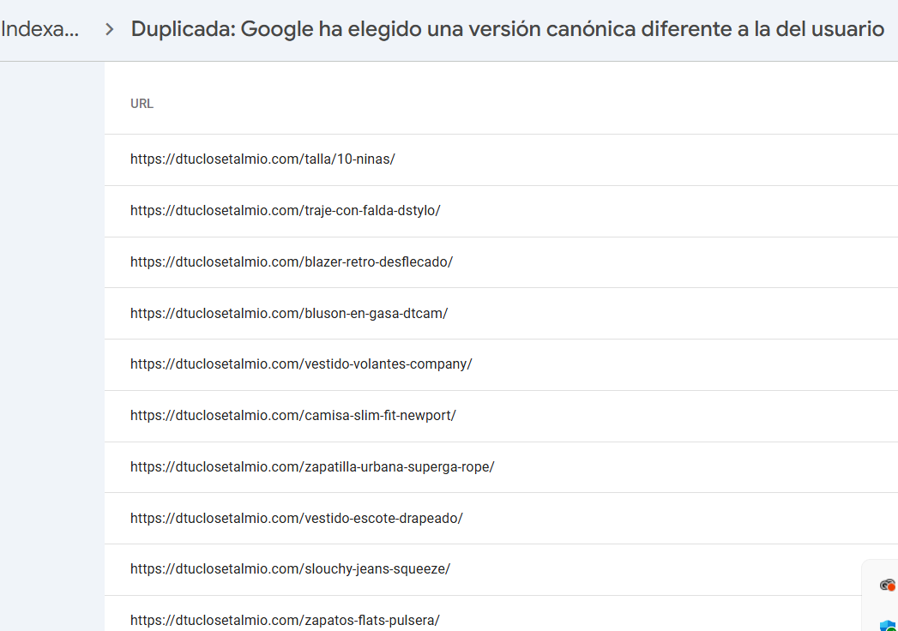The height and width of the screenshot is (631, 898).
Task: Open the slouchy-jeans-squeeze URL row
Action: coord(290,569)
